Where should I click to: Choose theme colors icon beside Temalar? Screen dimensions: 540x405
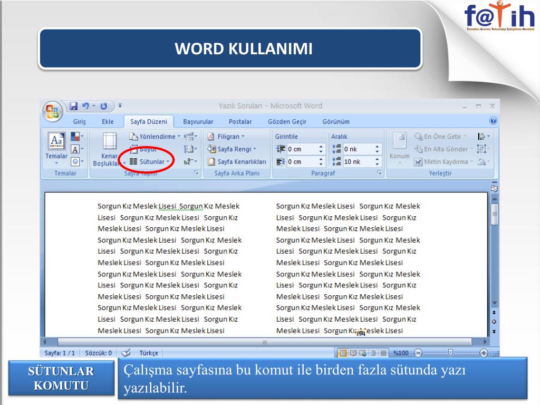pyautogui.click(x=76, y=137)
